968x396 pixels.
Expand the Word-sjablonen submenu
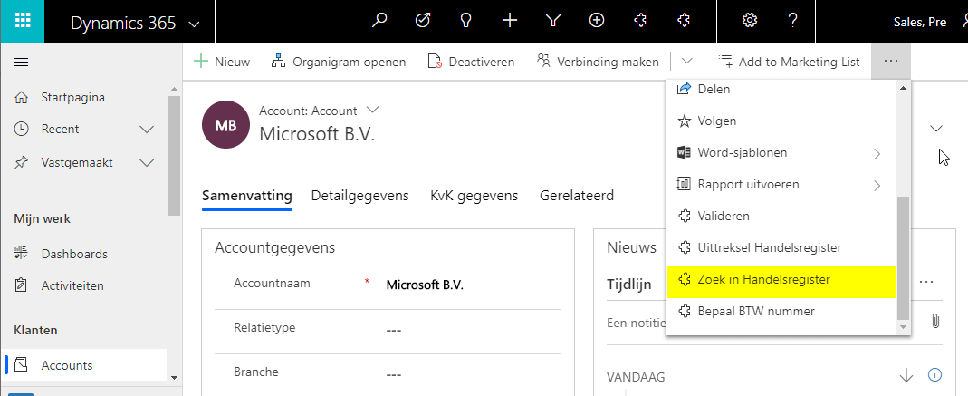coord(877,153)
